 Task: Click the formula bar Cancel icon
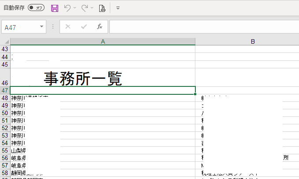point(68,27)
